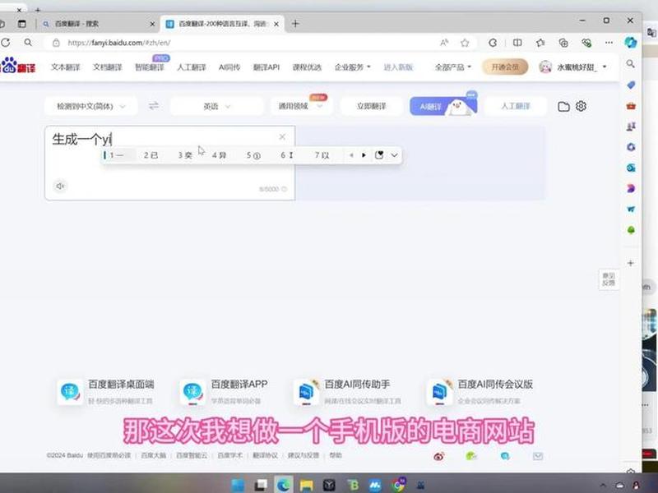Screen dimensions: 658x493
Task: Clear the input text with X
Action: point(282,136)
